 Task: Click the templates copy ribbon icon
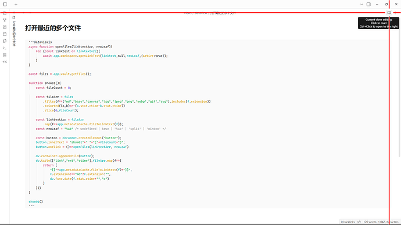click(5, 41)
